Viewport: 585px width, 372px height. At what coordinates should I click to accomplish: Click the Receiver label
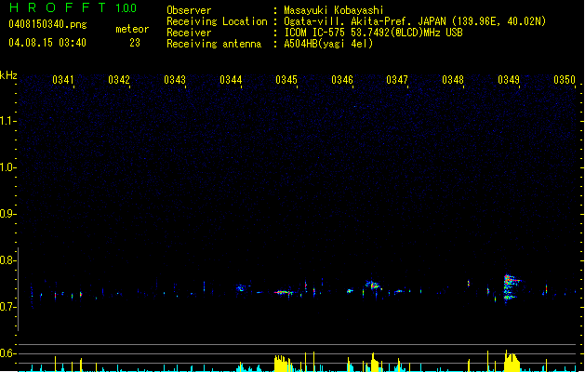(189, 33)
